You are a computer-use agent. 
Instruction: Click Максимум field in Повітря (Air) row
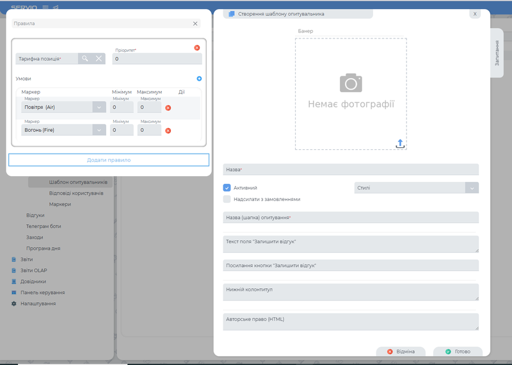(x=149, y=107)
